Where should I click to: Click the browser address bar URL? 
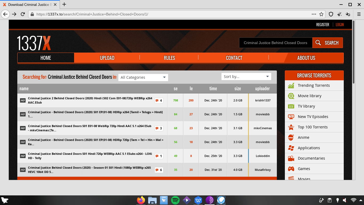pos(92,14)
